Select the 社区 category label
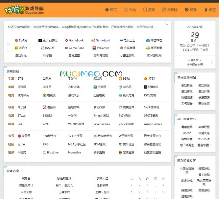This screenshot has height=199, width=219. coord(11,144)
